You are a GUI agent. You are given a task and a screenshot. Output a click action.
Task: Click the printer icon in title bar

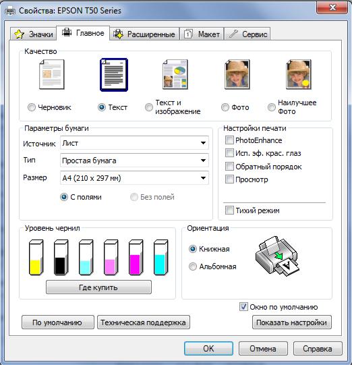point(10,11)
